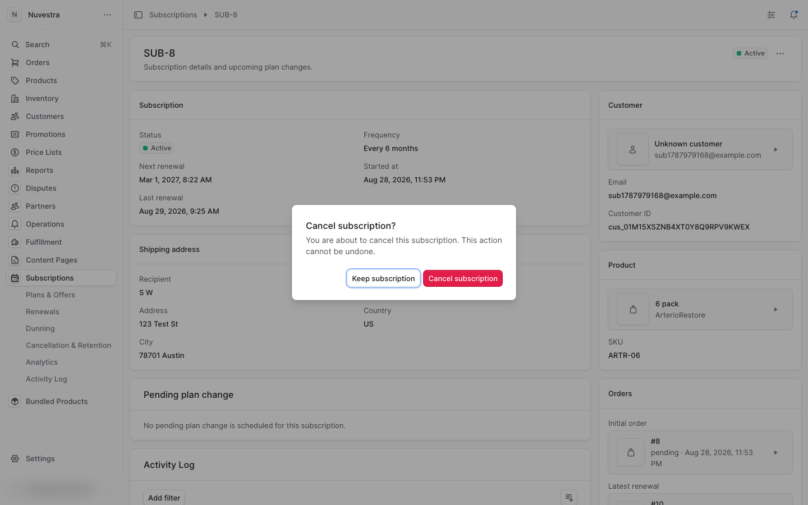
Task: Click Every 6 months frequency value
Action: [x=391, y=148]
